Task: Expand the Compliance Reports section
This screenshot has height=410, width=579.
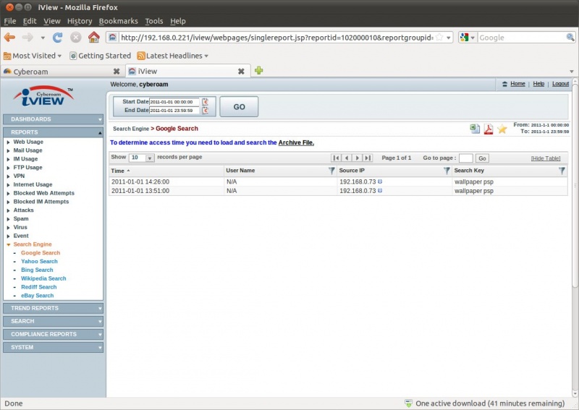Action: (54, 334)
